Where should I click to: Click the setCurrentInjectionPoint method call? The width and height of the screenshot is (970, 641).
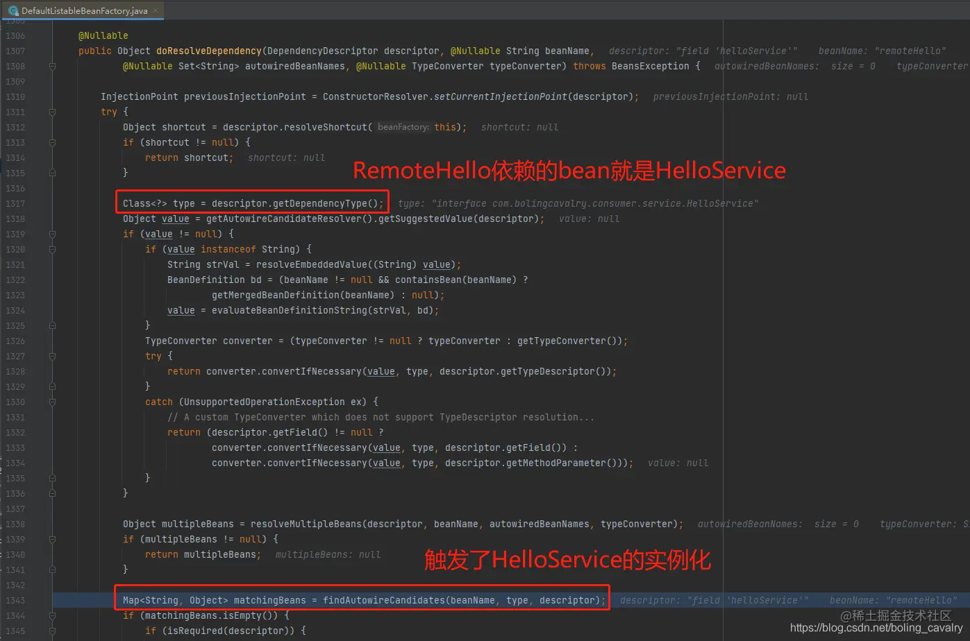(x=501, y=97)
